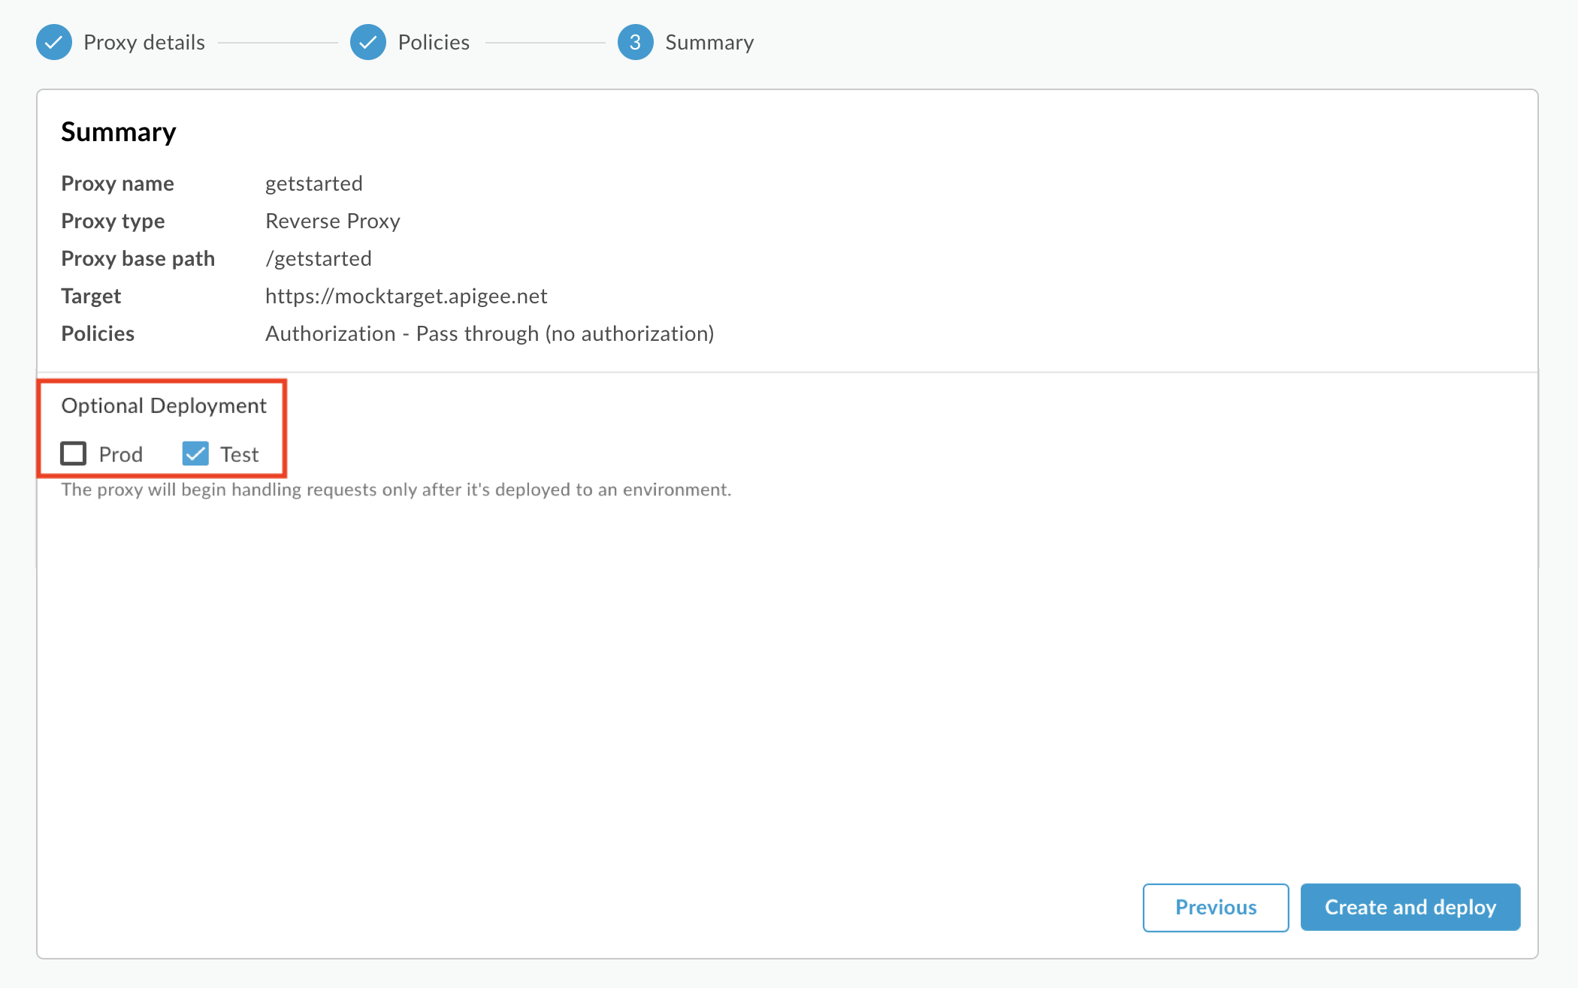Click the Summary step number icon
This screenshot has width=1578, height=988.
coord(635,42)
